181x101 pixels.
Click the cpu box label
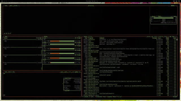(6, 6)
